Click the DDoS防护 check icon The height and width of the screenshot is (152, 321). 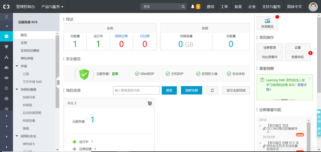(137, 74)
